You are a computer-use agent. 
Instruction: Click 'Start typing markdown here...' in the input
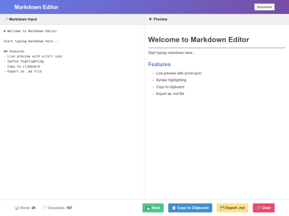31,41
